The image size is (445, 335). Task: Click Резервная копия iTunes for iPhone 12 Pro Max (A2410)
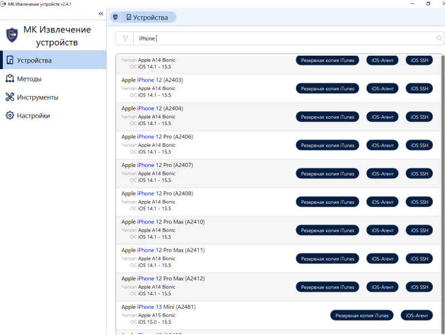328,231
